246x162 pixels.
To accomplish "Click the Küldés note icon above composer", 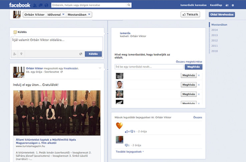I will click(15, 32).
